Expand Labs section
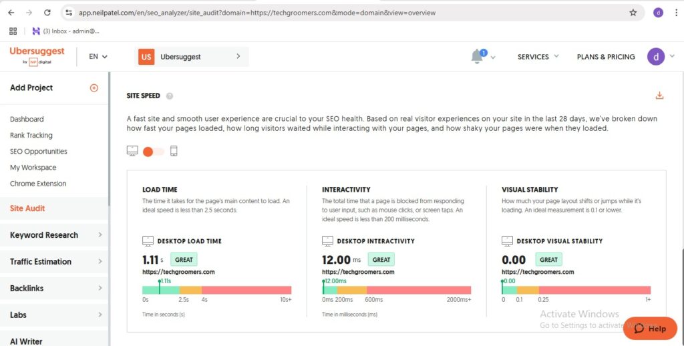The image size is (684, 346). point(54,315)
